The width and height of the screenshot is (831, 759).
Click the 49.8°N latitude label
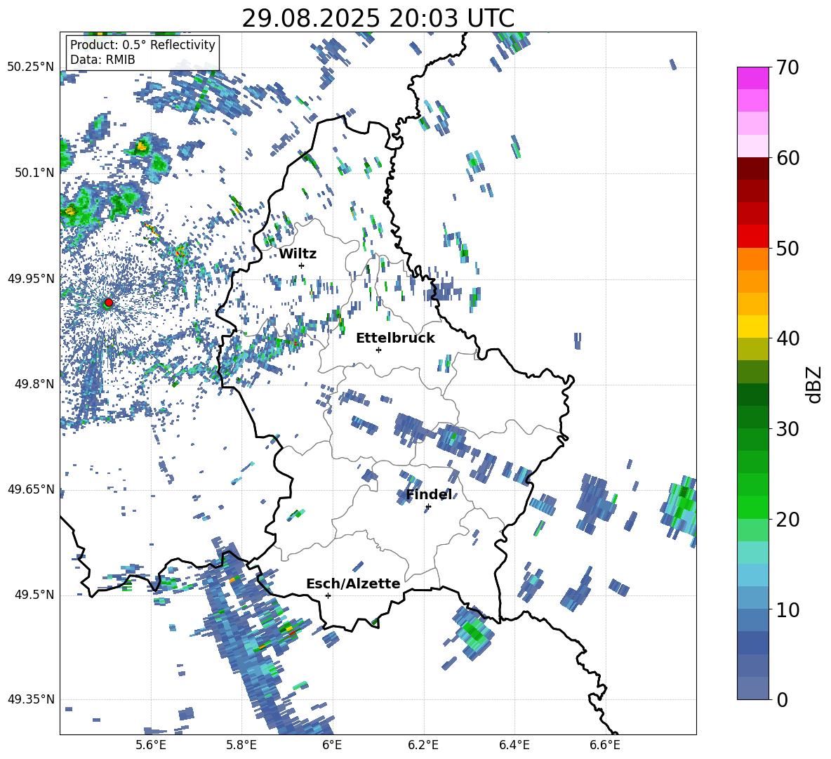pyautogui.click(x=34, y=384)
